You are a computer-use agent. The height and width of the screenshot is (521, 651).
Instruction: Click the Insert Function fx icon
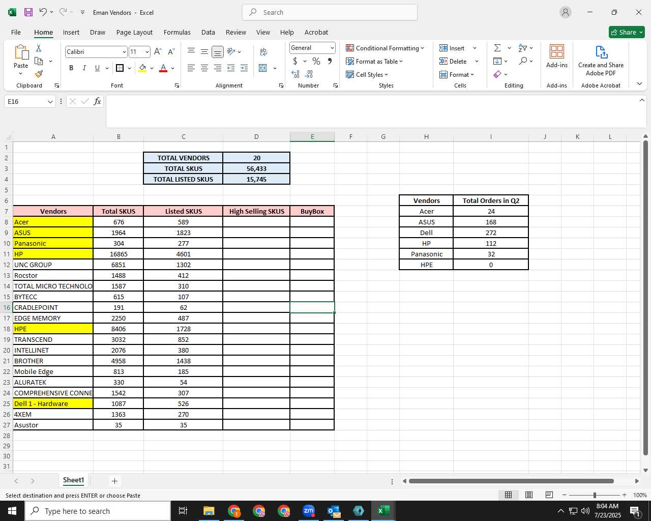[x=98, y=101]
